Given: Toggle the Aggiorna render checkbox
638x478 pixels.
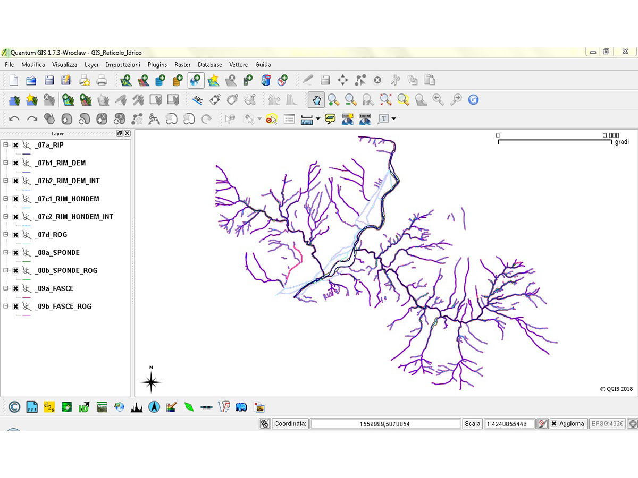Looking at the screenshot, I should coord(554,424).
